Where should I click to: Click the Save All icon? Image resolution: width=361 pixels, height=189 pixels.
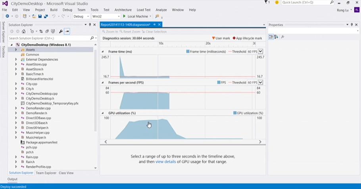(46, 16)
